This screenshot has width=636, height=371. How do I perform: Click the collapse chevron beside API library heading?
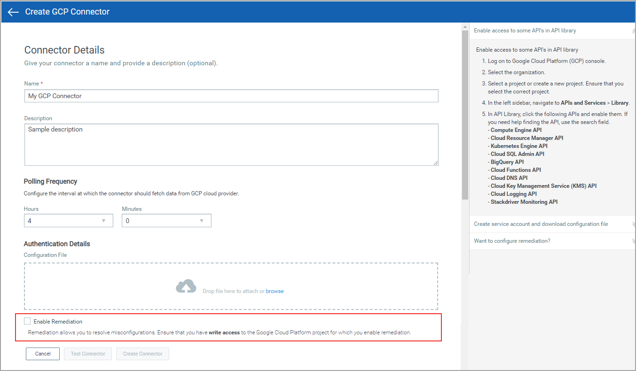pyautogui.click(x=632, y=30)
